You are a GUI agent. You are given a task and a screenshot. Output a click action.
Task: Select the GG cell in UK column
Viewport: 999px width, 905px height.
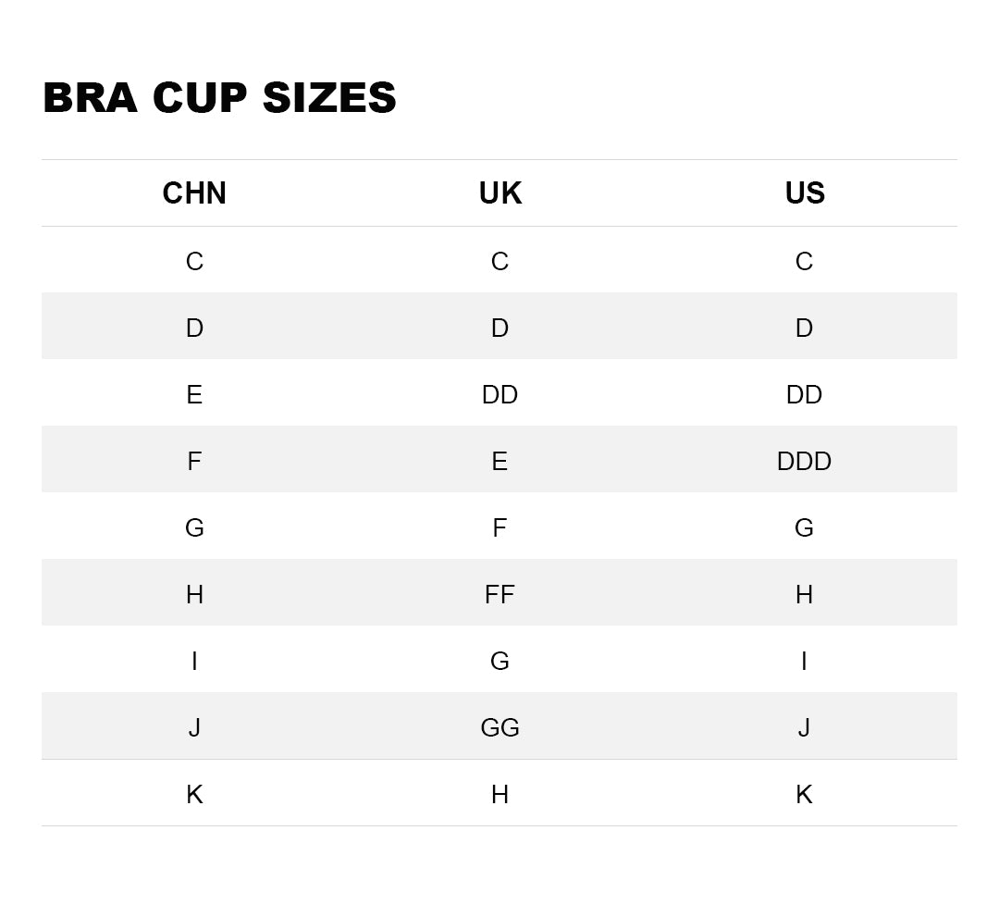(x=499, y=727)
